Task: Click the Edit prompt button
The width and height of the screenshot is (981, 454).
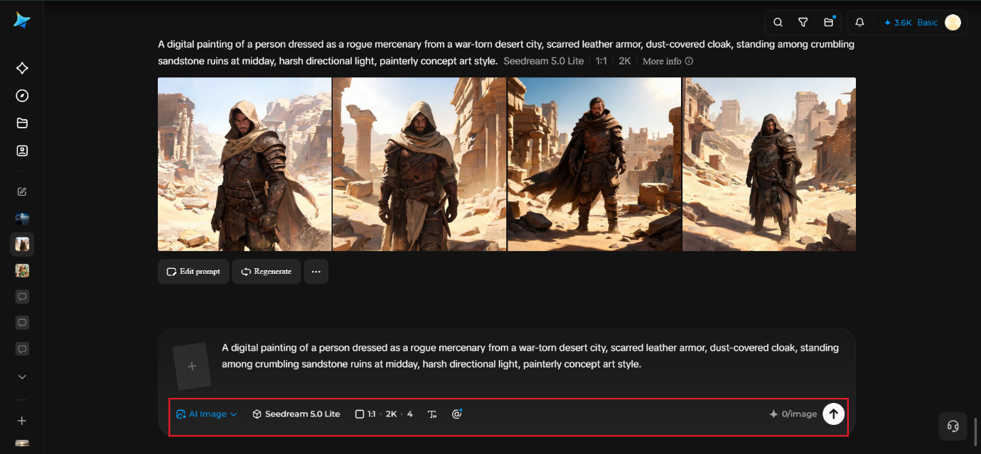Action: click(x=193, y=272)
